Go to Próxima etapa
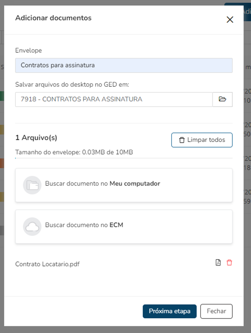251x333 pixels. point(169,311)
